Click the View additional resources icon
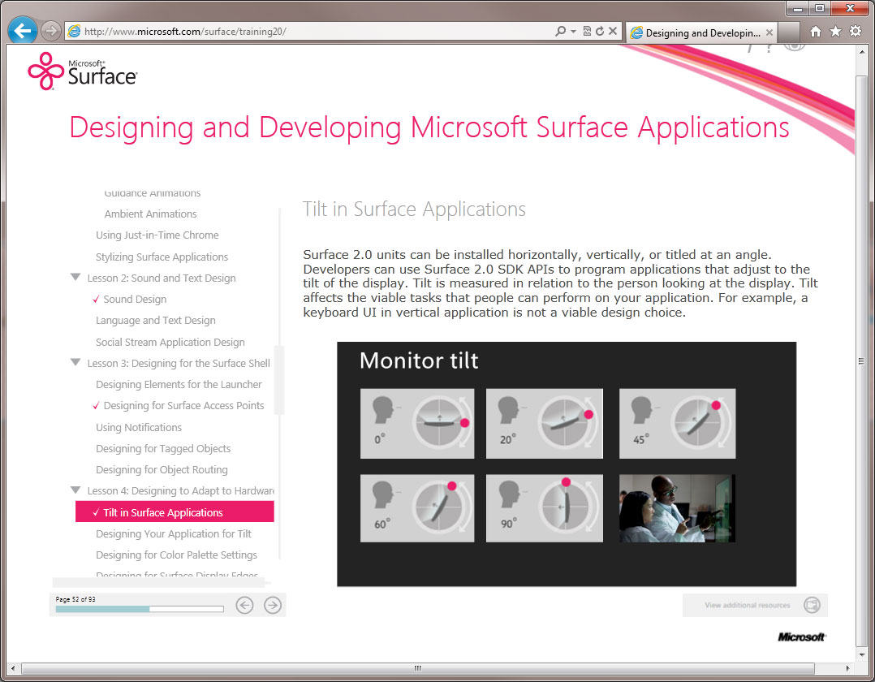Screen dimensions: 875x682 click(x=812, y=605)
